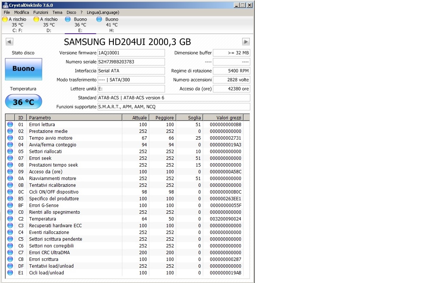The height and width of the screenshot is (283, 431).
Task: Click the 36 °C temperature button
Action: [24, 102]
